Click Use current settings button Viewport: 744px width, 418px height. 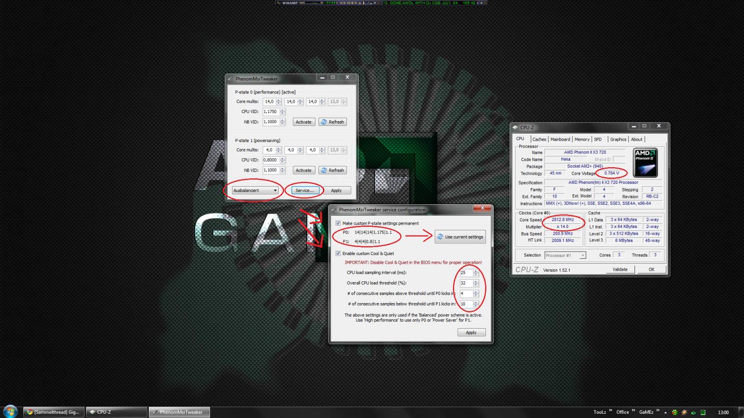pyautogui.click(x=460, y=237)
